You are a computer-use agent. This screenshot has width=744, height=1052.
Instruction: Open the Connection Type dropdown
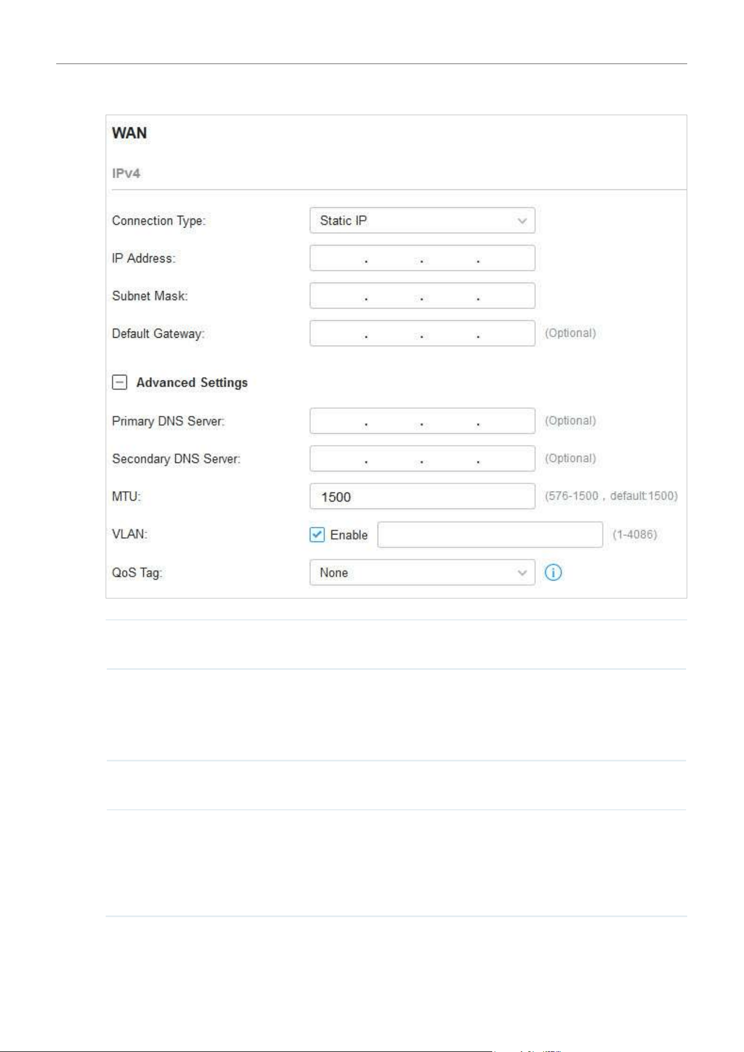coord(422,220)
